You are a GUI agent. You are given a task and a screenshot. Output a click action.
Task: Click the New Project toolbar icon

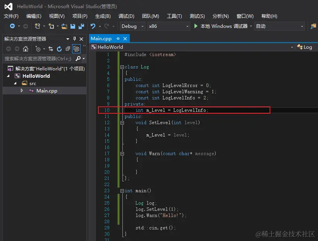pyautogui.click(x=37, y=26)
